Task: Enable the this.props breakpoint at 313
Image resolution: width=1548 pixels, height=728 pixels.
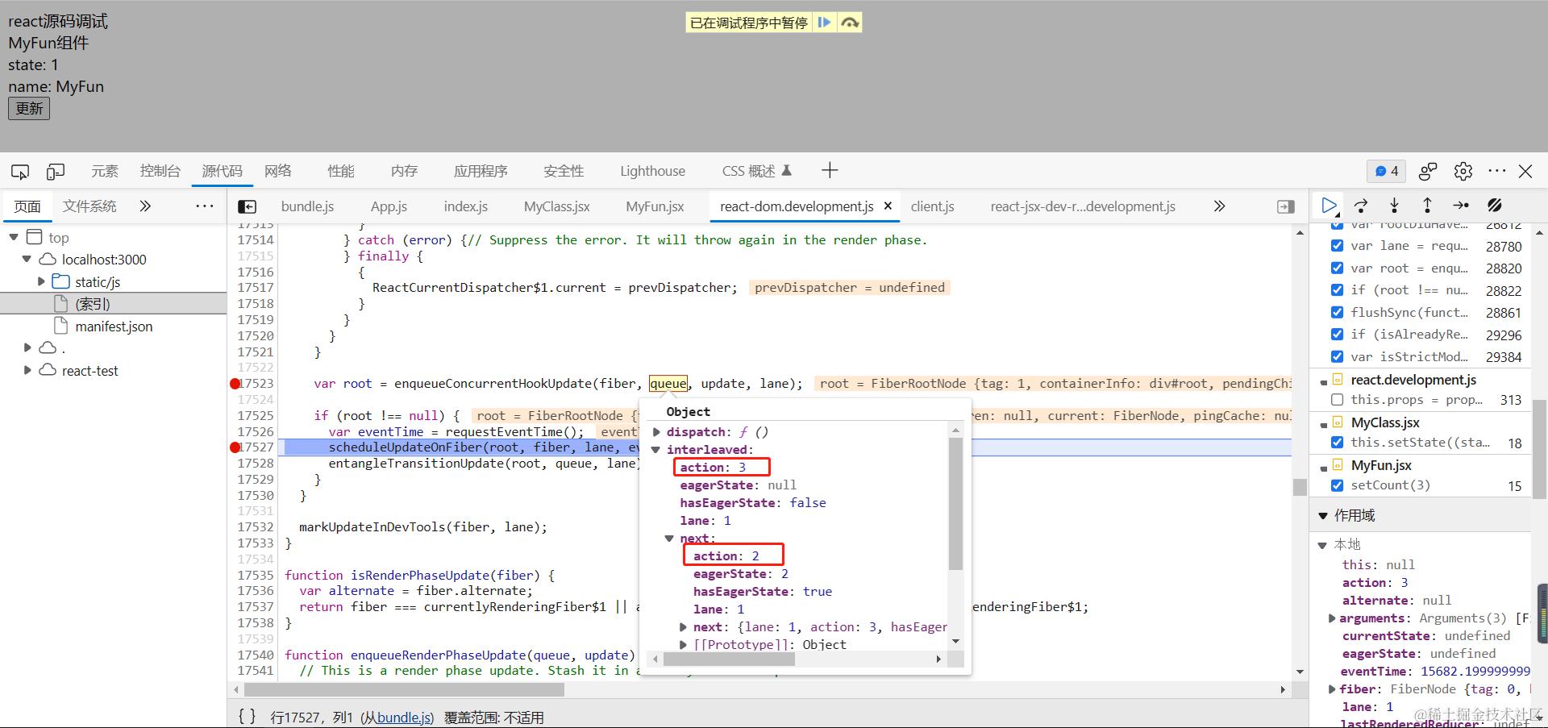Action: [1338, 400]
